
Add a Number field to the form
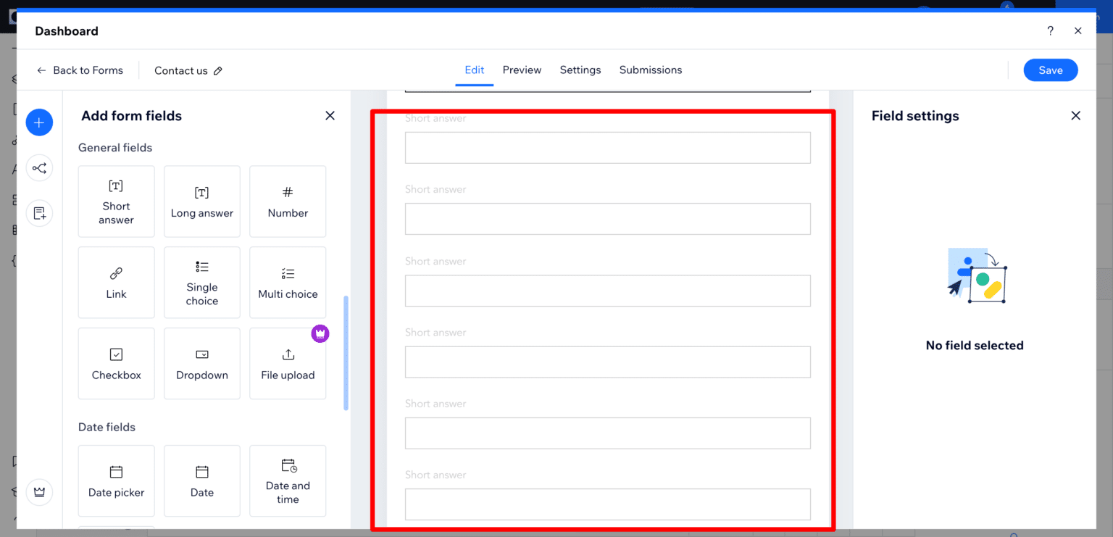click(288, 201)
